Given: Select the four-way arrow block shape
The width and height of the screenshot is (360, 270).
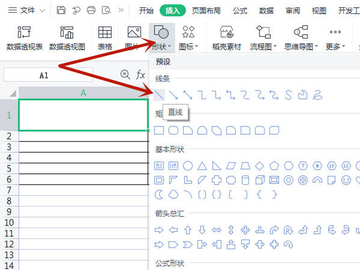Looking at the screenshot, I should coord(245,230).
